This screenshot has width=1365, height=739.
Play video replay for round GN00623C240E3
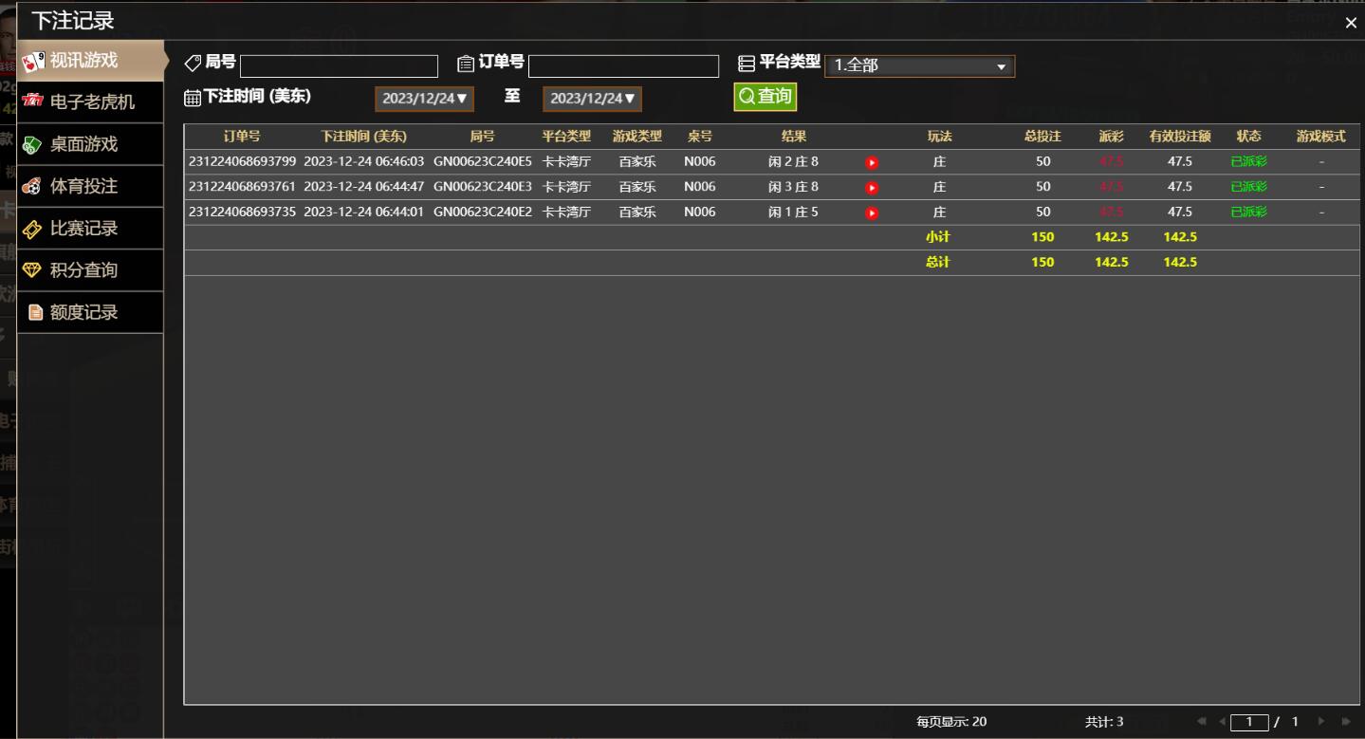click(872, 188)
